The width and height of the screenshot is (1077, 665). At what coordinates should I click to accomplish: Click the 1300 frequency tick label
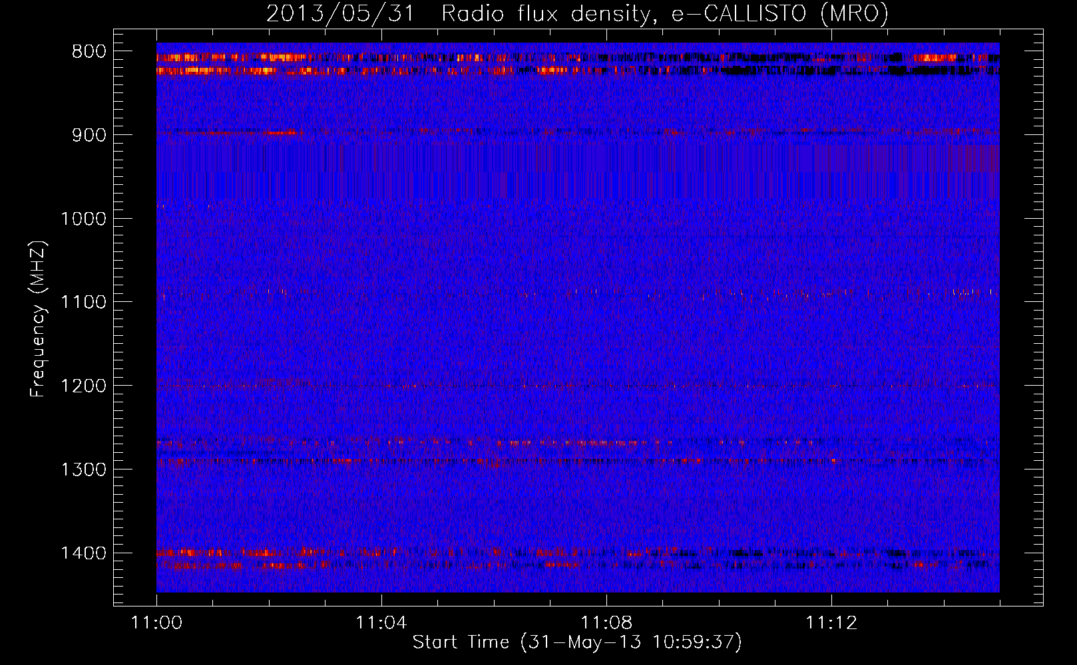point(83,469)
